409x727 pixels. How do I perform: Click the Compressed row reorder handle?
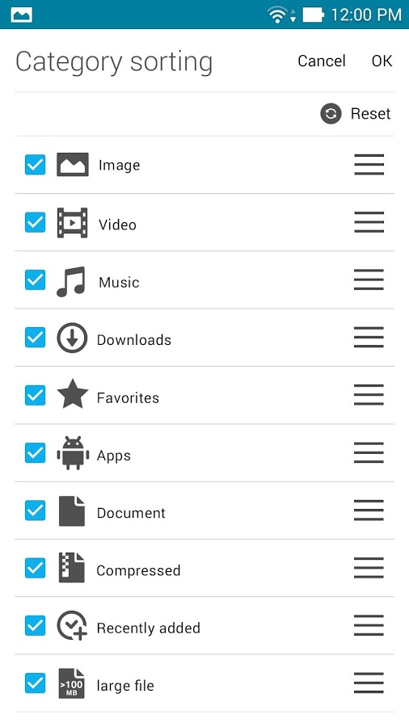tap(369, 568)
